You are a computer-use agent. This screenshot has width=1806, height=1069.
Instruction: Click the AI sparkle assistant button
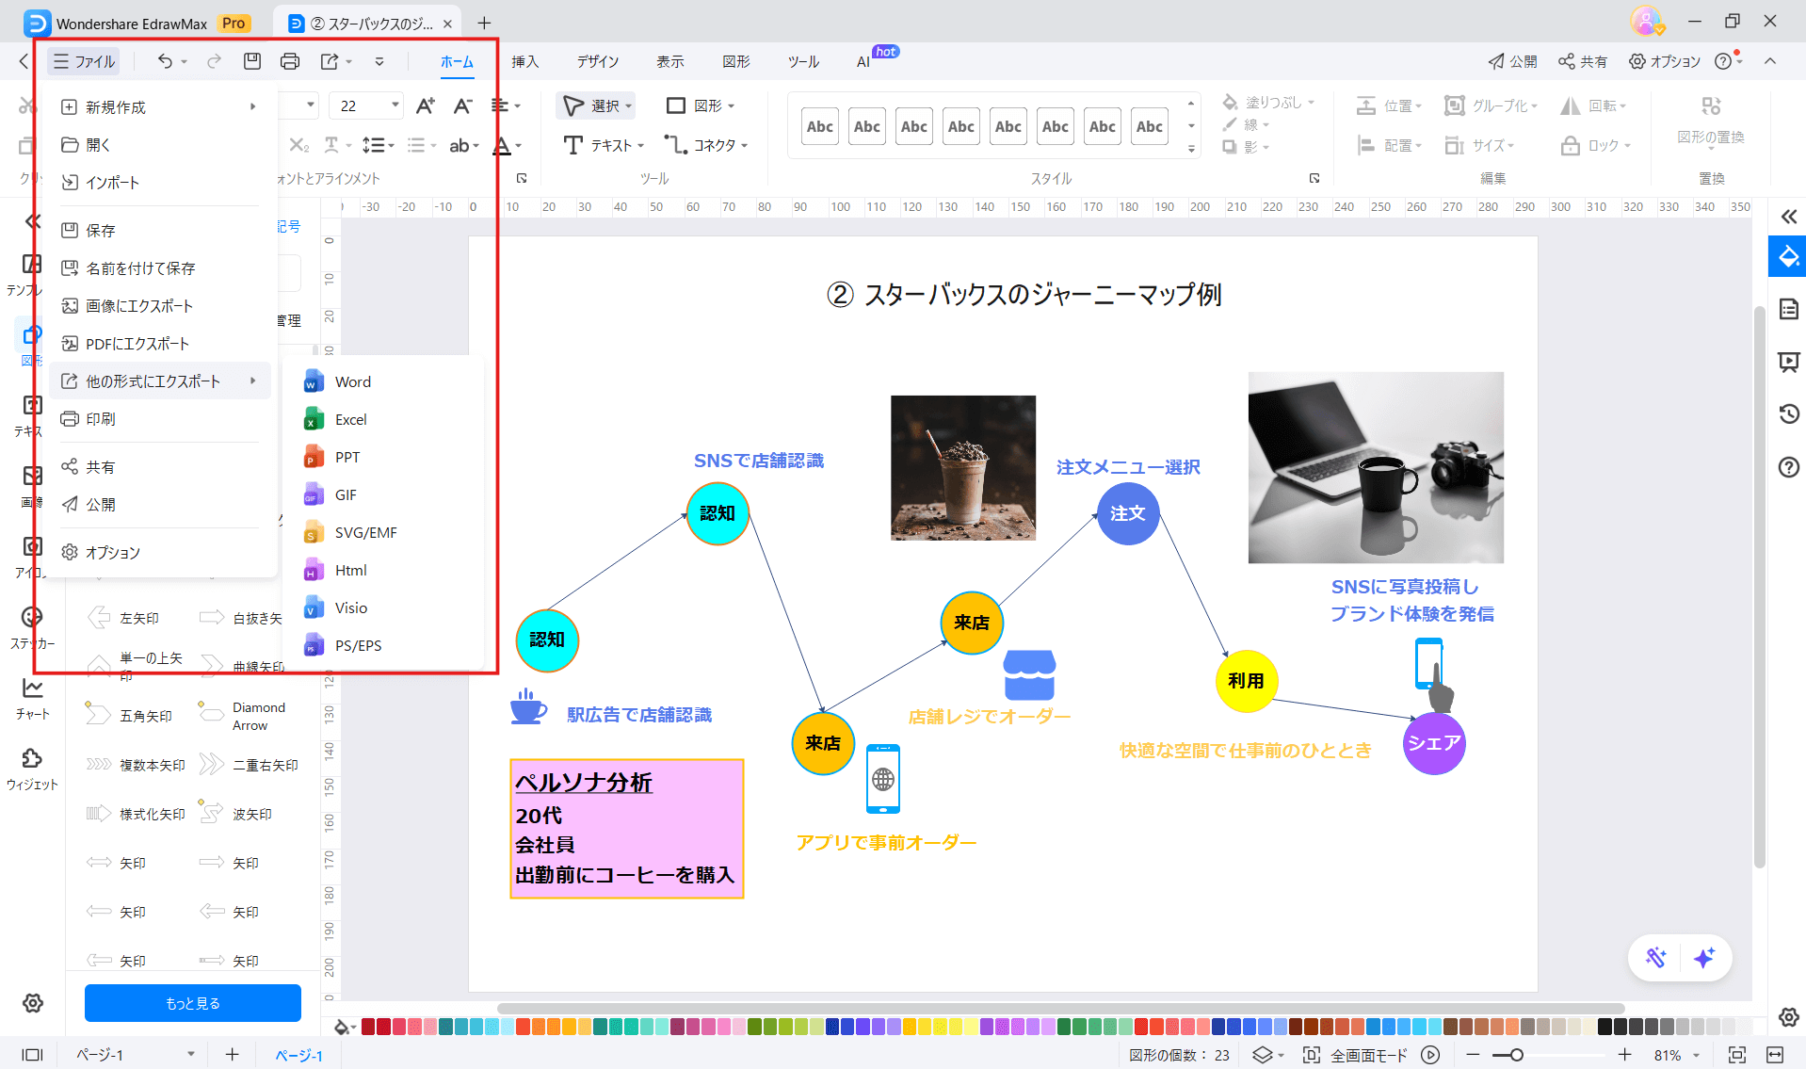click(1703, 958)
